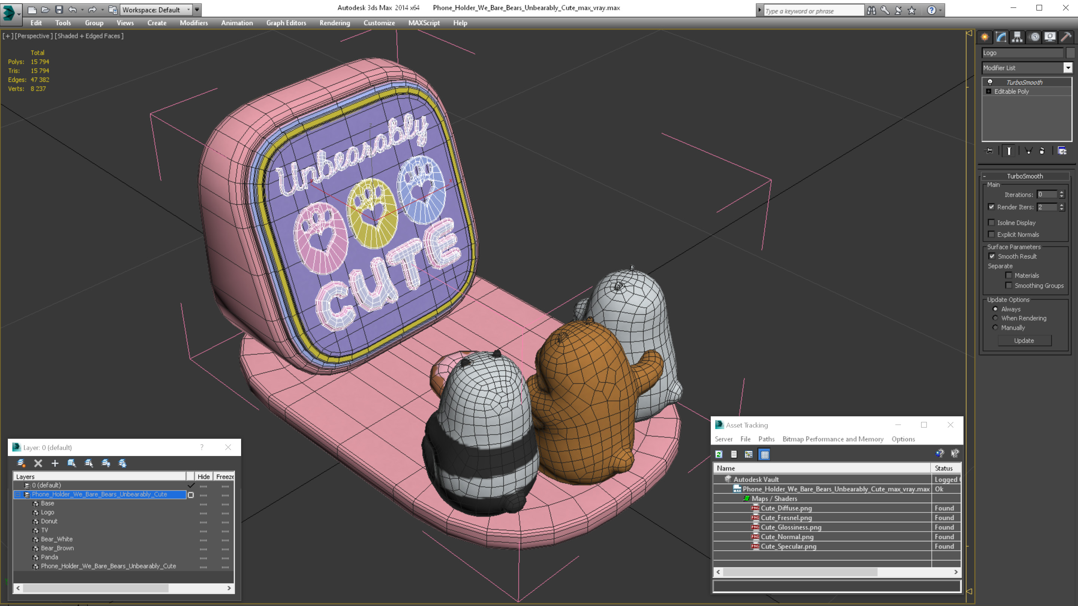Switch to the Motion command panel

coord(1034,37)
